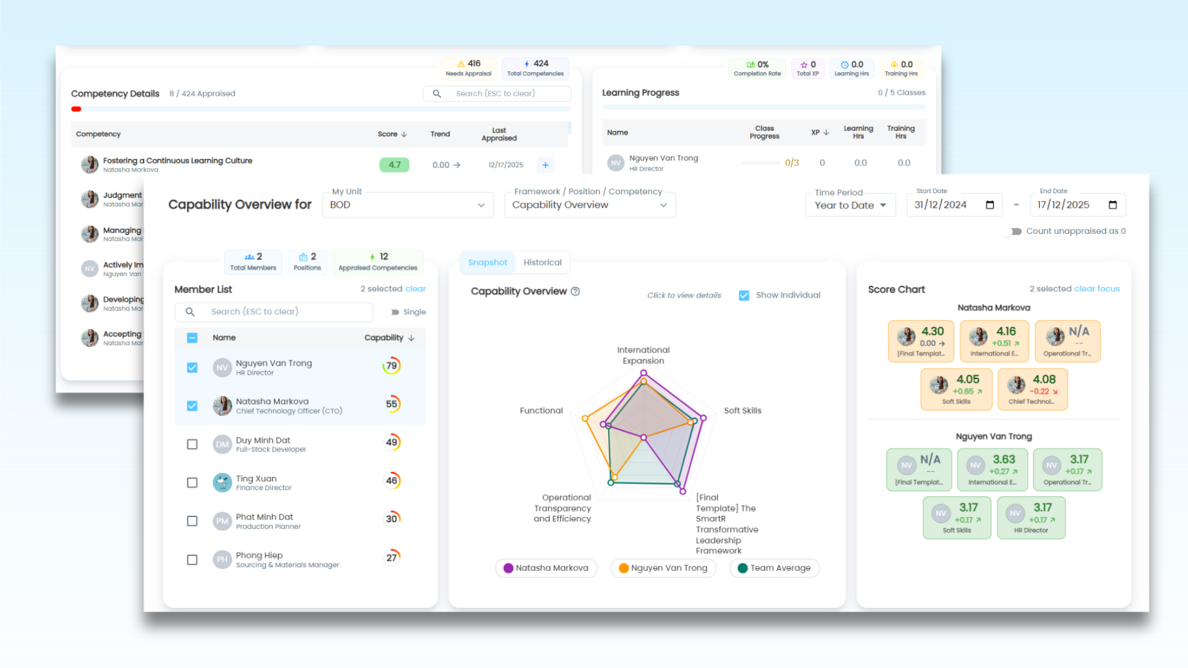Uncheck the Nguyen Van Trong member checkbox
Screen dimensions: 1188x668
[192, 367]
